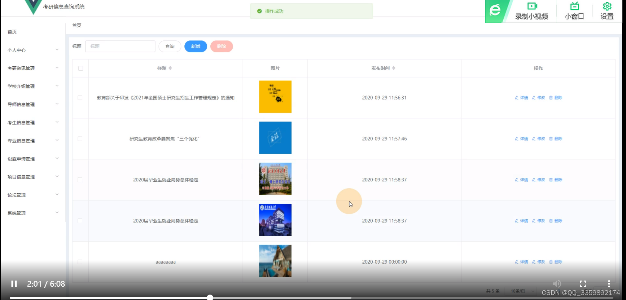
Task: Check the 研究生教育改革 row checkbox
Action: click(x=80, y=139)
